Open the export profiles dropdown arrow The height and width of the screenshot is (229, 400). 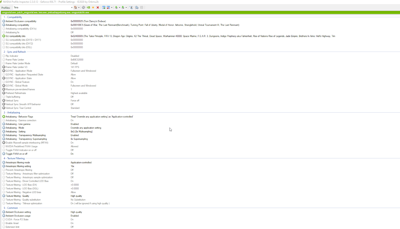(119, 7)
